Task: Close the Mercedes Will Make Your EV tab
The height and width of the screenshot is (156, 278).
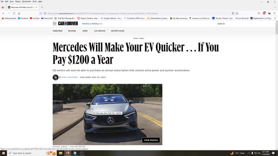Action: click(x=36, y=7)
